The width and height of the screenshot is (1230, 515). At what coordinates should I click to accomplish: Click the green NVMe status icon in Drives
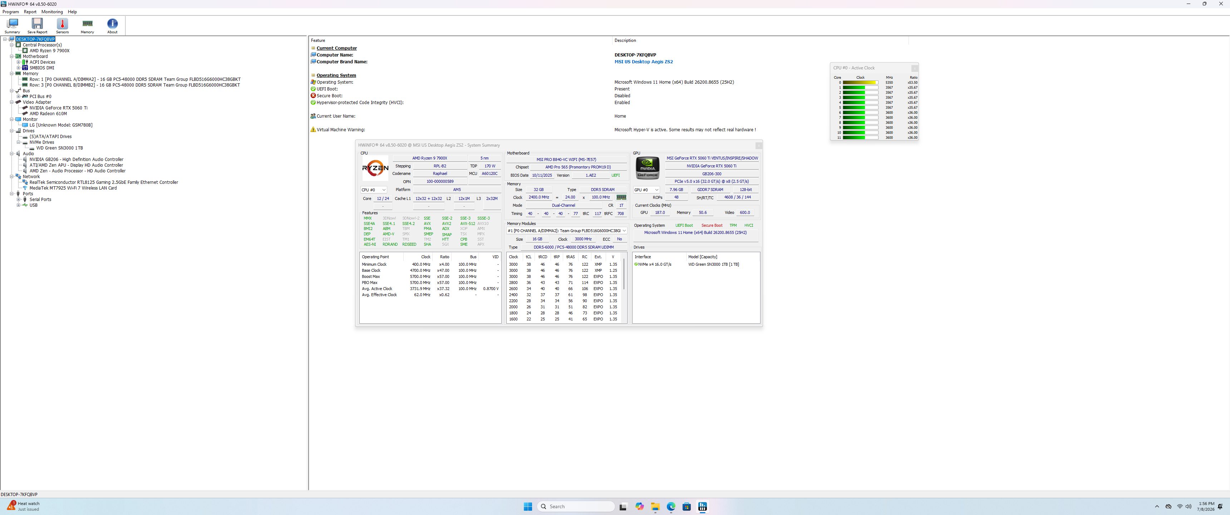coord(636,264)
